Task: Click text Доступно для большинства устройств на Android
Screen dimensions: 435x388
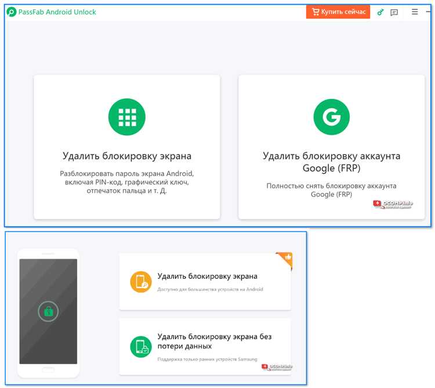Action: click(210, 289)
